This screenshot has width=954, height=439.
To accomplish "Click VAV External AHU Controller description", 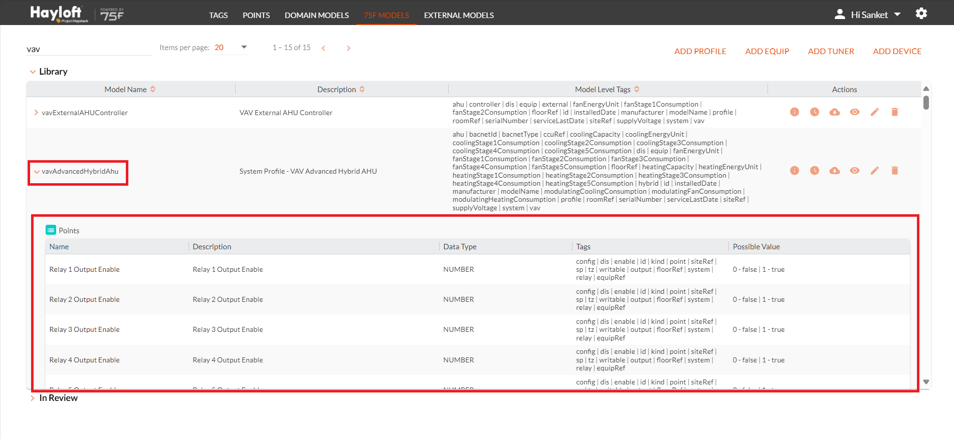I will 286,113.
